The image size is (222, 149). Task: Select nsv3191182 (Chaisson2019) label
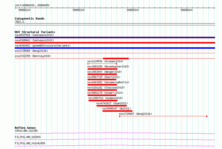(x=106, y=87)
